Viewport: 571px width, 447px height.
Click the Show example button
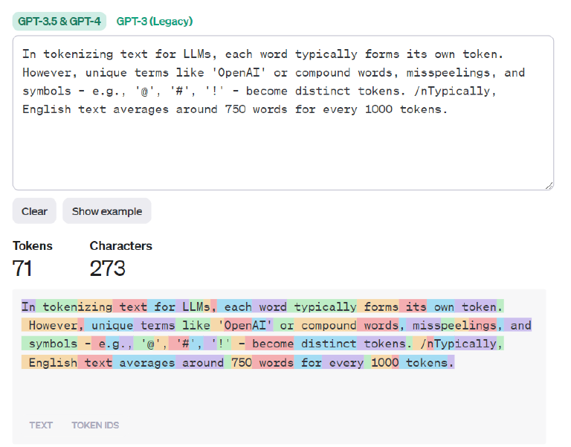coord(107,211)
